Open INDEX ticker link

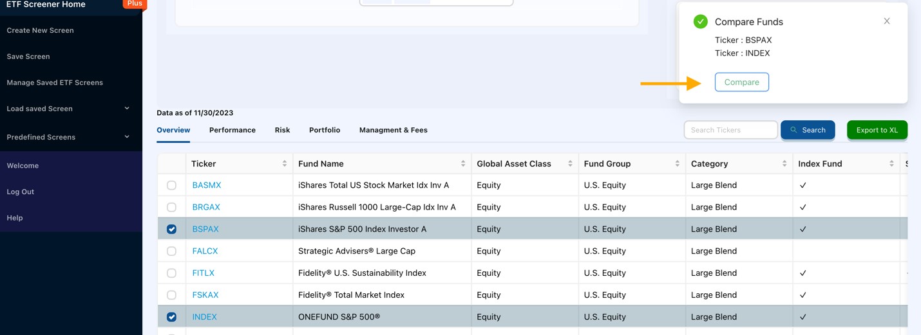click(204, 317)
